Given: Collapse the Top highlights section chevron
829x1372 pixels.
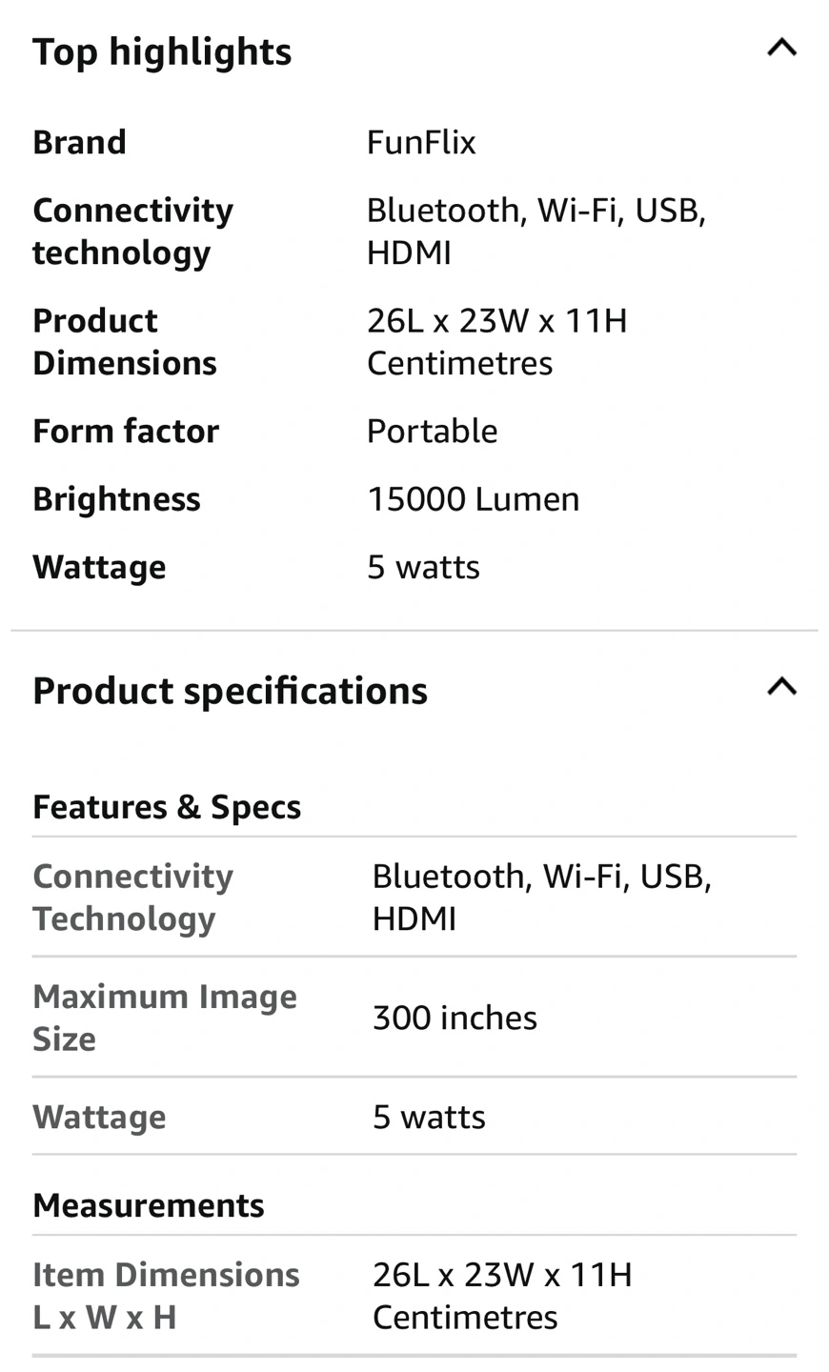Looking at the screenshot, I should click(x=781, y=48).
